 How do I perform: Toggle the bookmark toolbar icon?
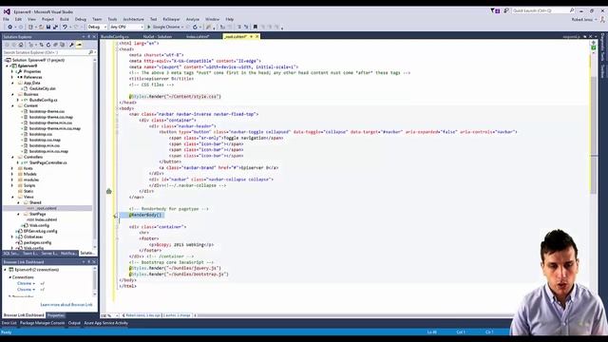(x=256, y=28)
